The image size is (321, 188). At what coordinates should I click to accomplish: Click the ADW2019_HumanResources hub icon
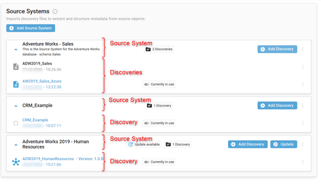[x=16, y=162]
